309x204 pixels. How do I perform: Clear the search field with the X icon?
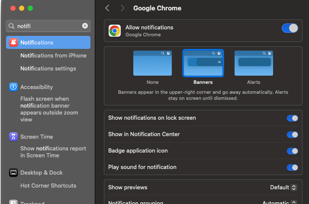[85, 26]
